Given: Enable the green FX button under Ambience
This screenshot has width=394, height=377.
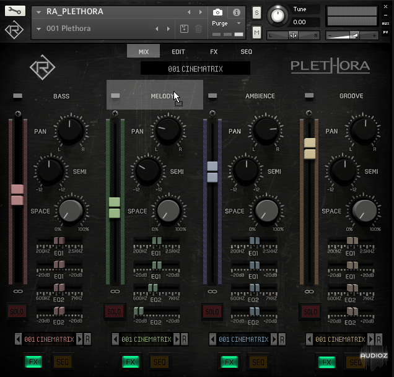Looking at the screenshot, I should click(229, 362).
